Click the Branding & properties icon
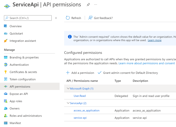 (x=5, y=57)
